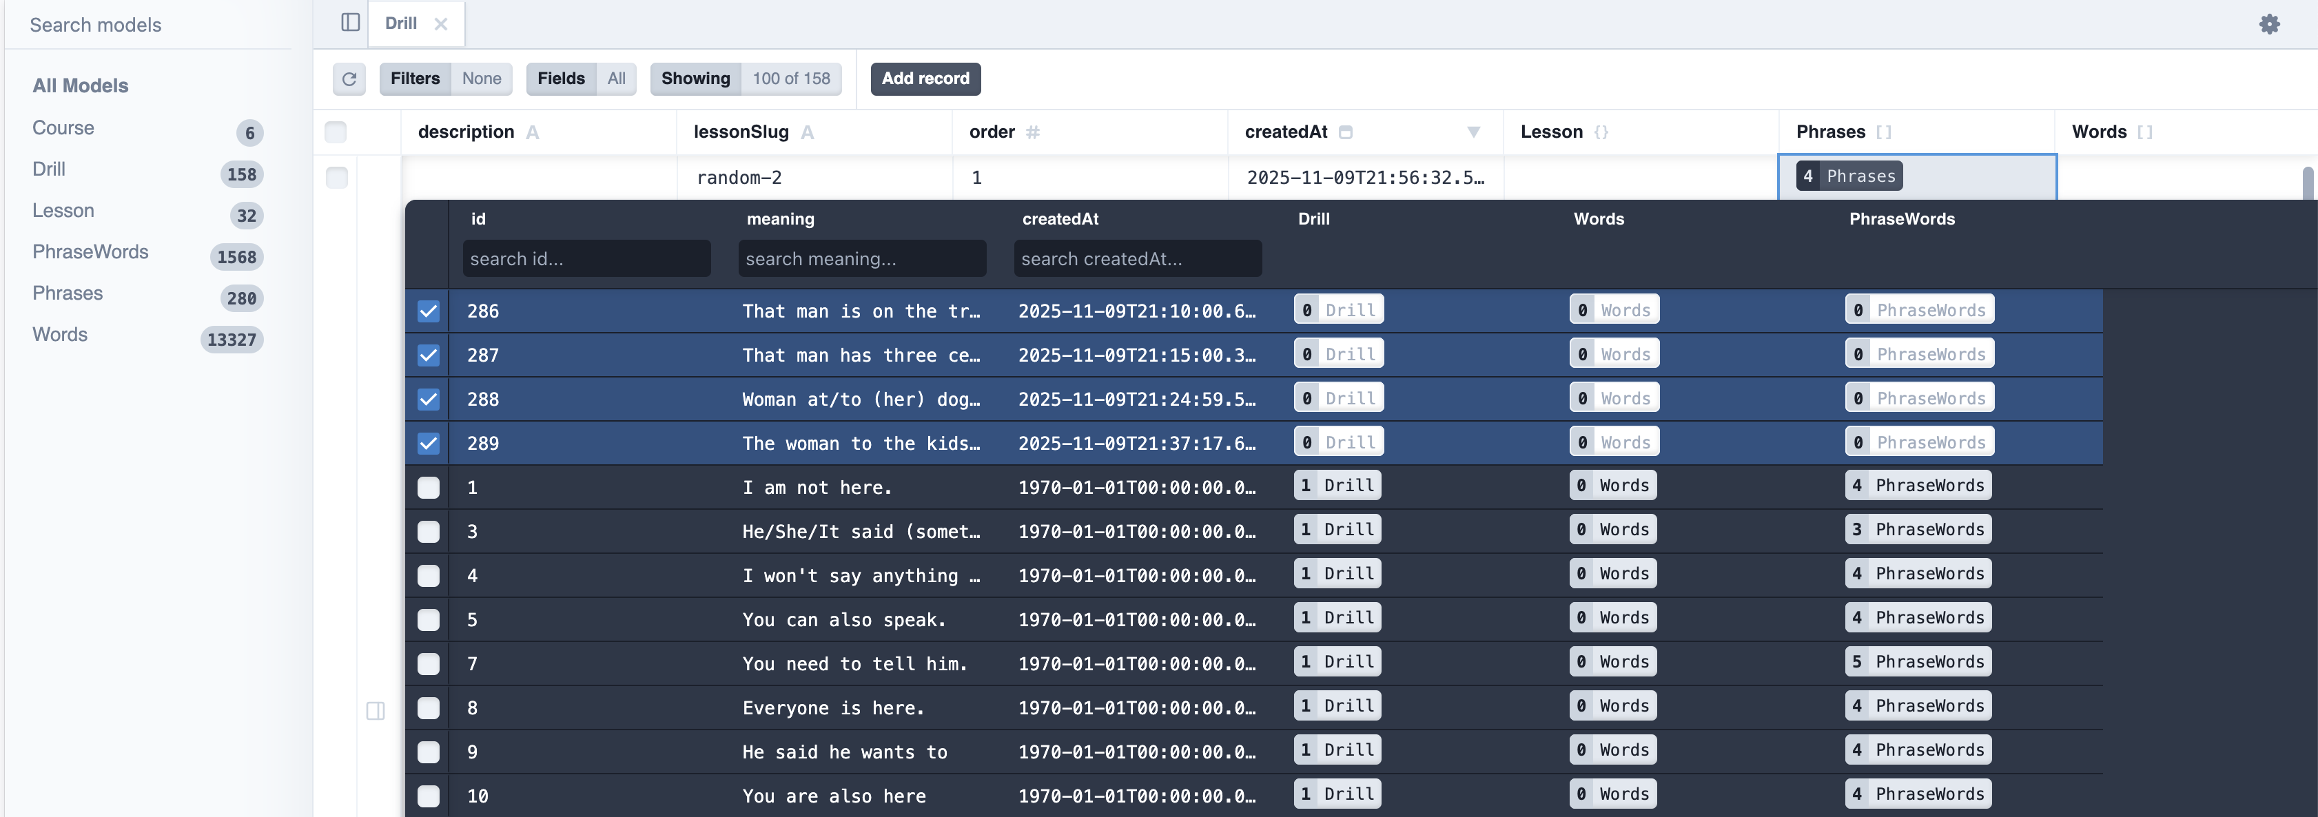Switch to the Drill tab
The image size is (2318, 817).
pos(400,23)
